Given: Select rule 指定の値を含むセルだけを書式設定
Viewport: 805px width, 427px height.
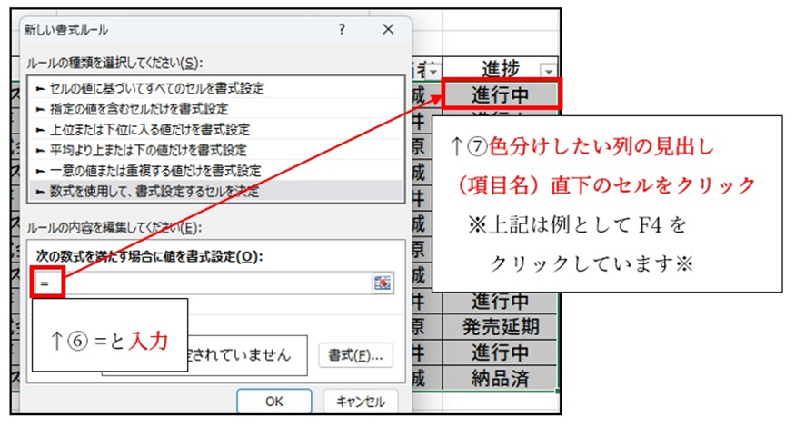Looking at the screenshot, I should click(x=144, y=109).
